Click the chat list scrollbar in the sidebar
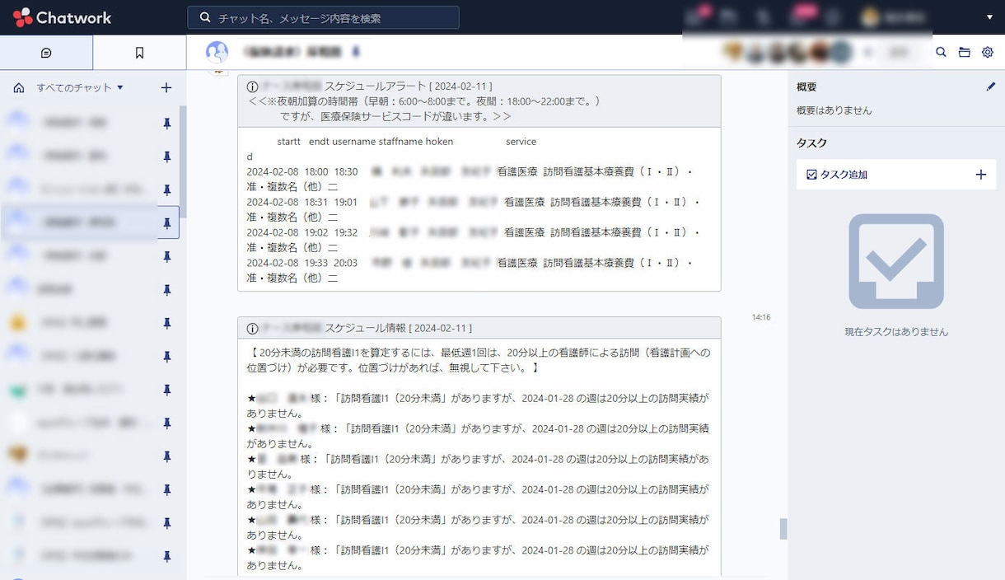The width and height of the screenshot is (1005, 580). coord(183,161)
